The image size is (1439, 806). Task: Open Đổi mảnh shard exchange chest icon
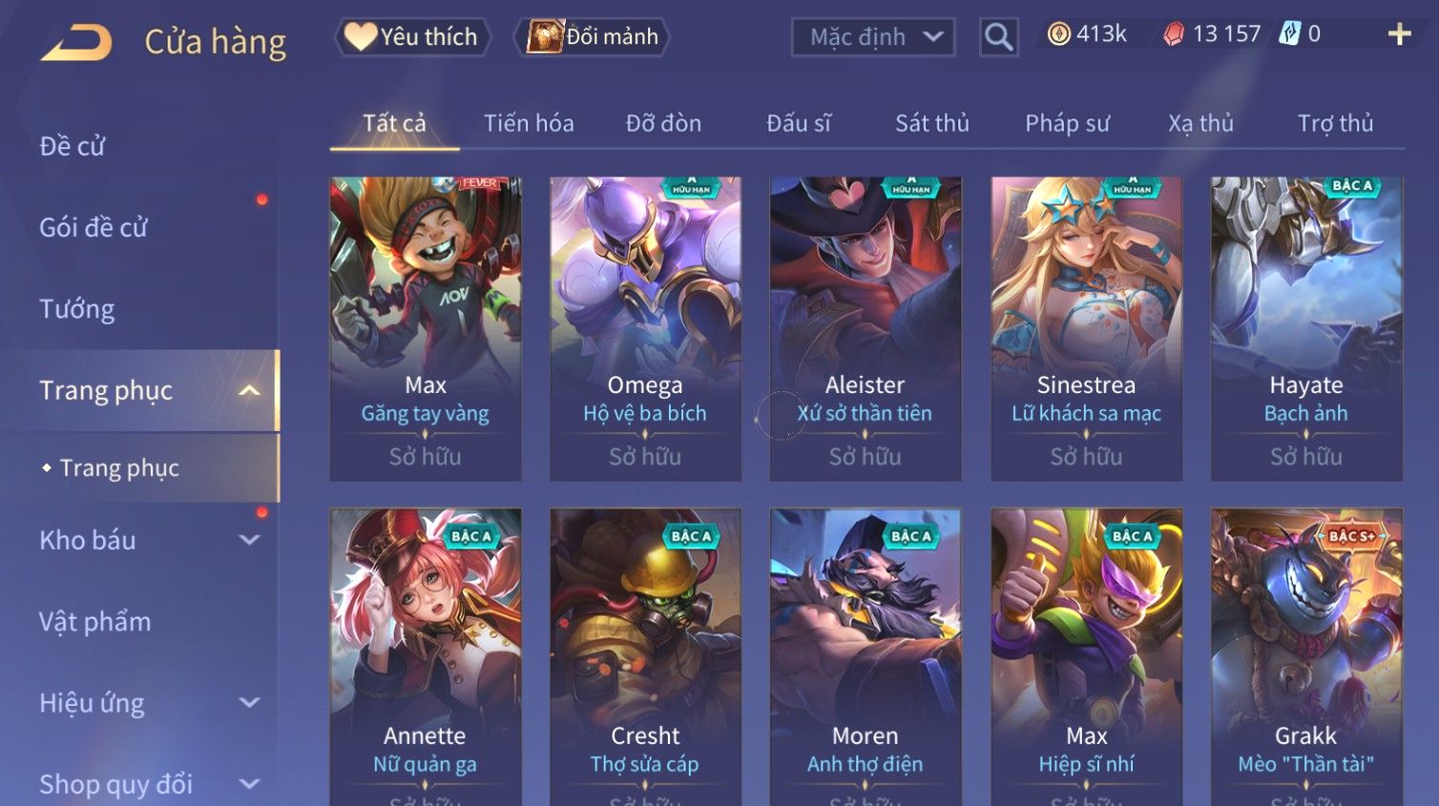pos(545,37)
